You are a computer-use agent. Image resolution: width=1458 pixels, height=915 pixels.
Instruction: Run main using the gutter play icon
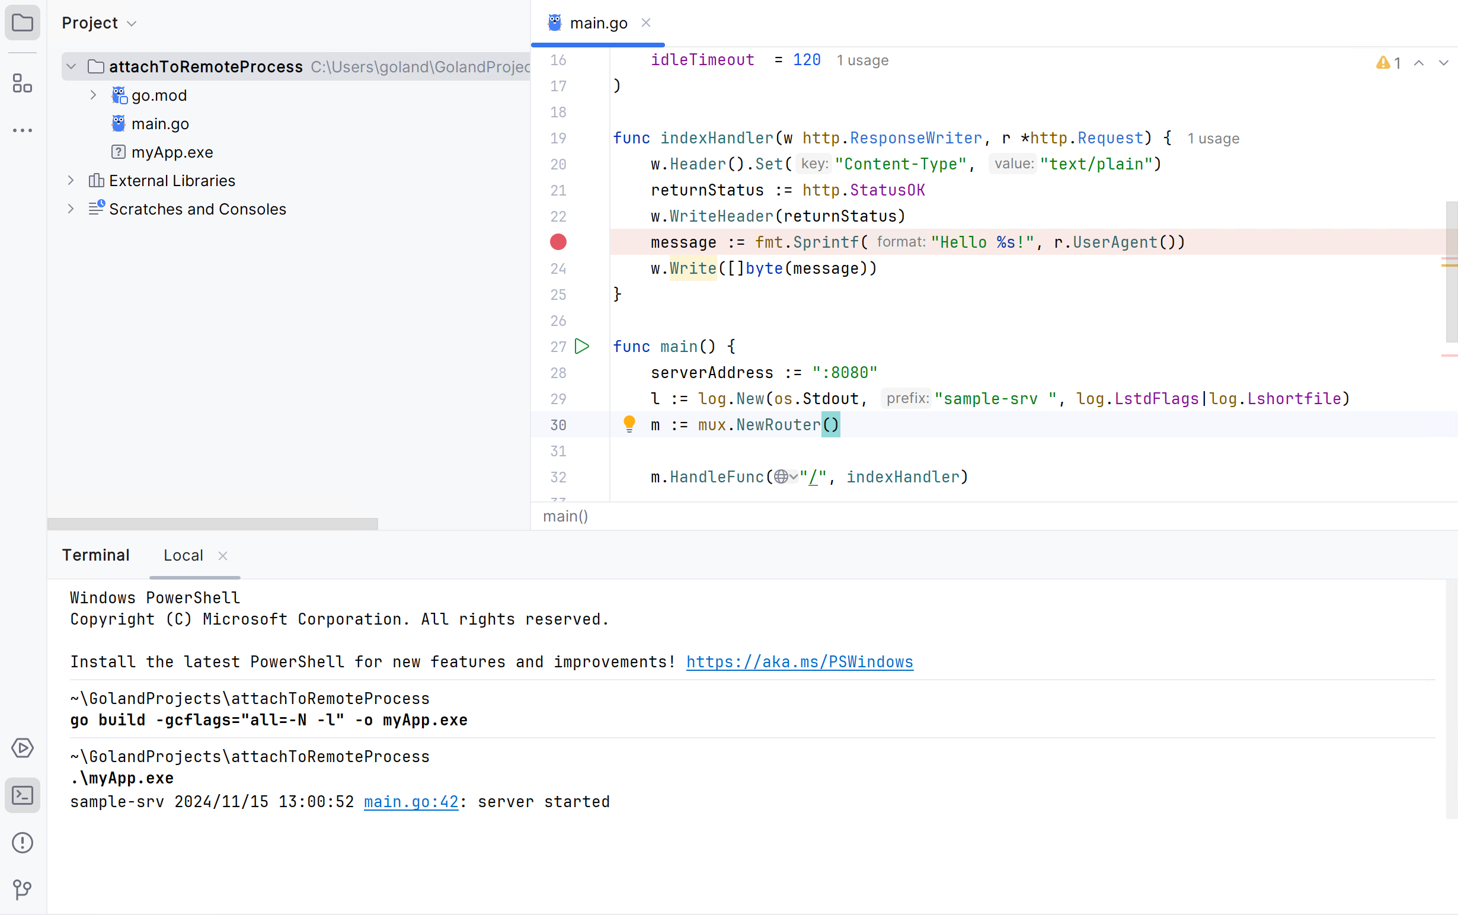pos(581,346)
